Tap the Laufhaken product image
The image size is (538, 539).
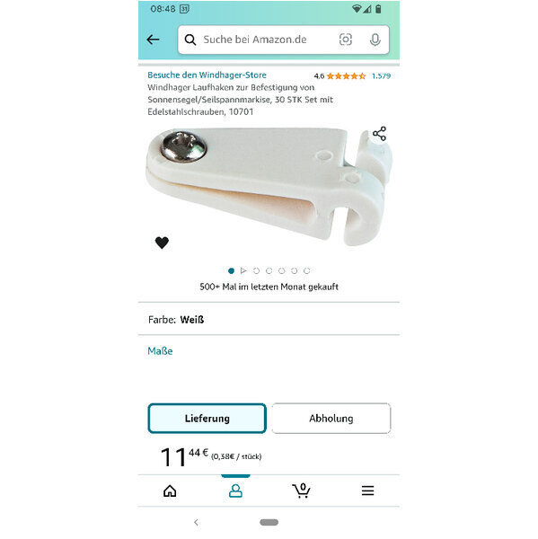tap(269, 186)
